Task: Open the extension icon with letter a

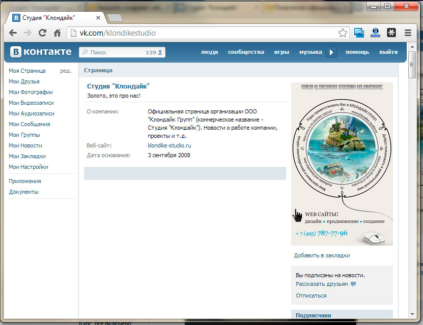Action: point(375,33)
